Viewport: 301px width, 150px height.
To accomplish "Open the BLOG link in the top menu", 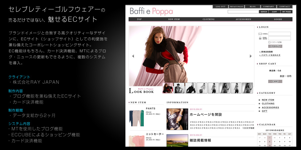I will pyautogui.click(x=253, y=7).
